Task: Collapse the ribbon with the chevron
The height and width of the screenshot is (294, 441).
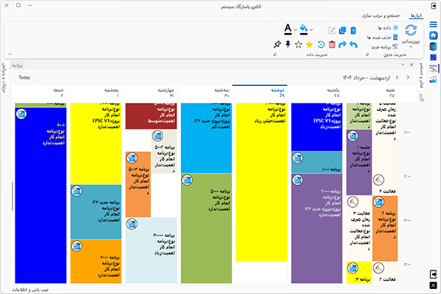Action: (x=10, y=54)
